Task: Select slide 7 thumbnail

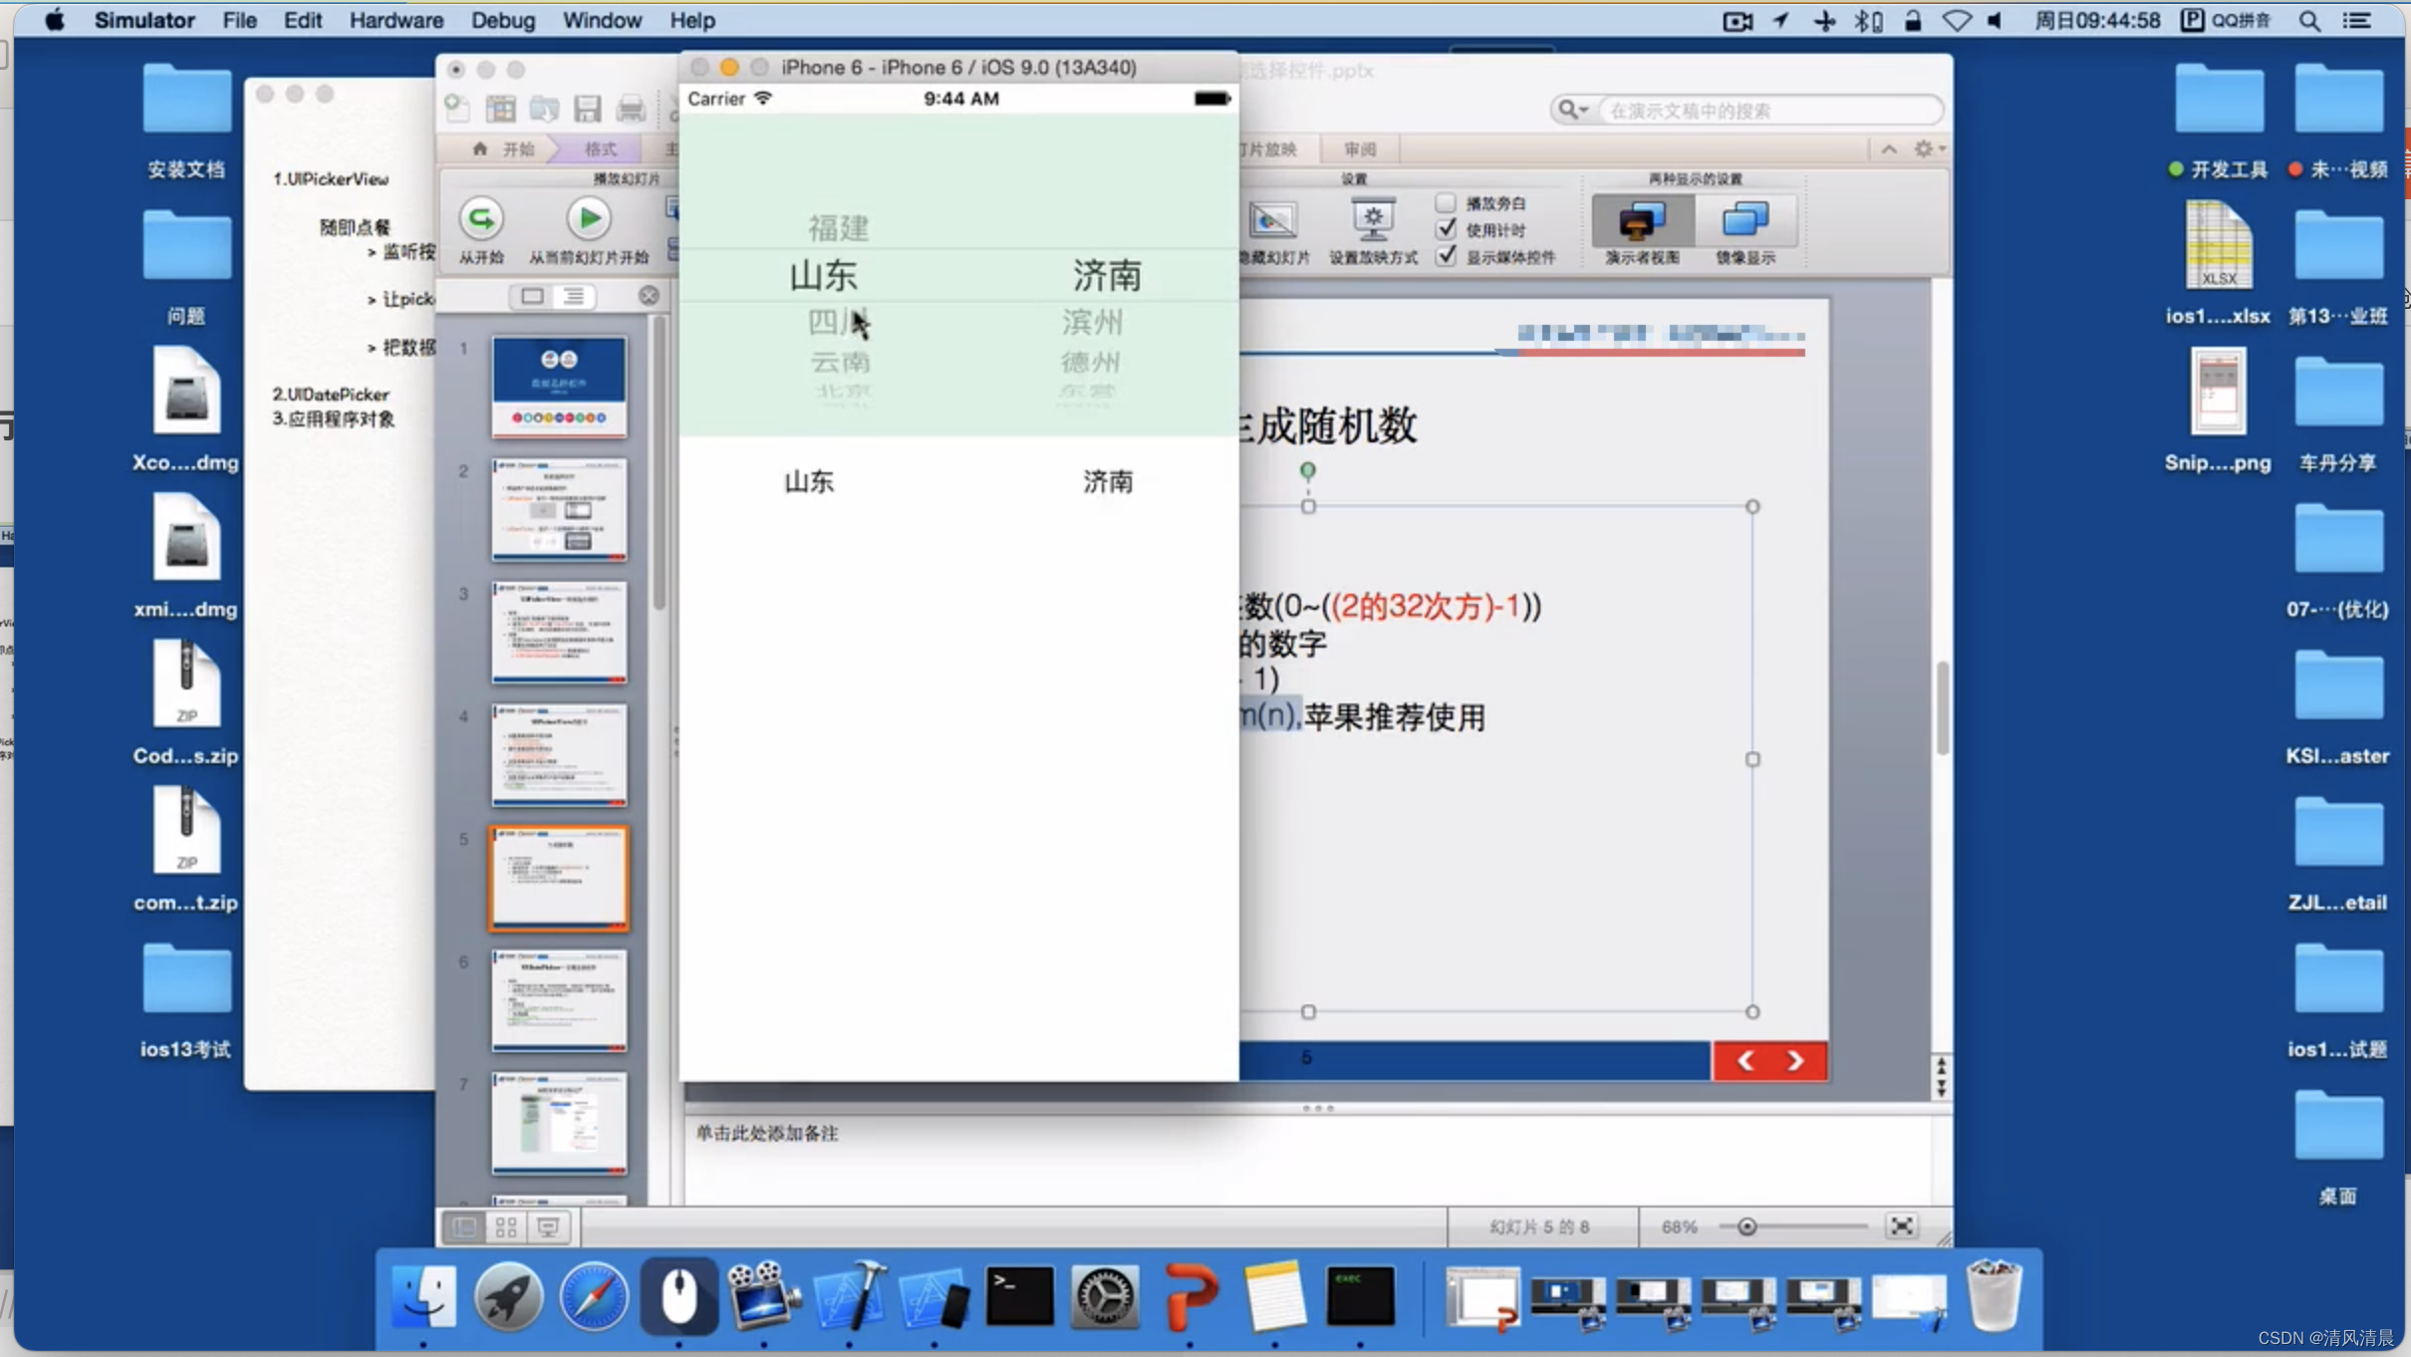Action: (559, 1123)
